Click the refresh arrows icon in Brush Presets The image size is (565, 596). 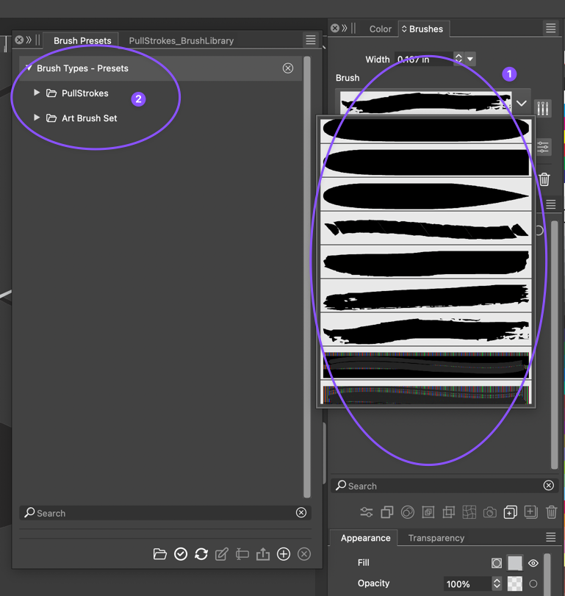coord(201,554)
